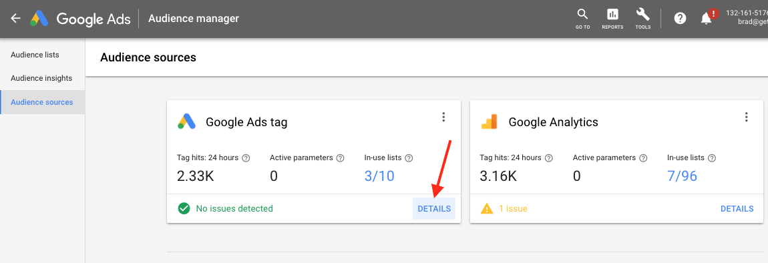Click the Google Analytics card logo
Screen dimensions: 768x263
coord(490,121)
